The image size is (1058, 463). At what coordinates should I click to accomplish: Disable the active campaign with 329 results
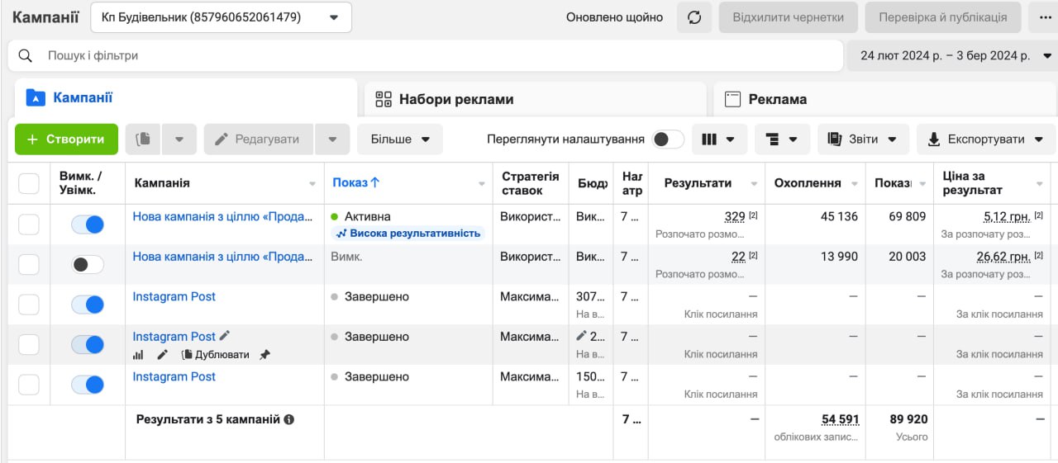coord(88,224)
